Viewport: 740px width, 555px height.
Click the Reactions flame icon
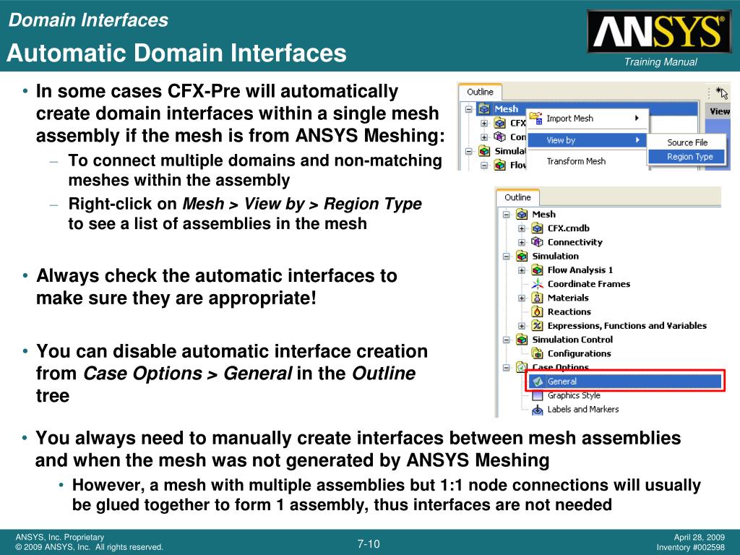tap(537, 312)
